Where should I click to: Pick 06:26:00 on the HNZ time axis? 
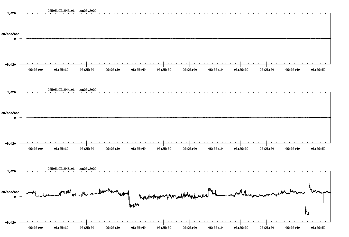(x=190, y=228)
